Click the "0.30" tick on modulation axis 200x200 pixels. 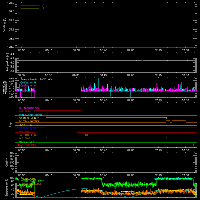click(x=11, y=78)
